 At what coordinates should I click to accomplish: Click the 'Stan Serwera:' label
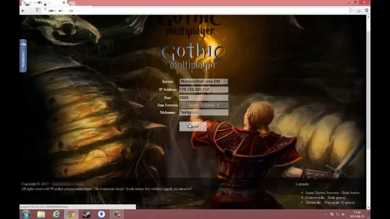(x=168, y=105)
